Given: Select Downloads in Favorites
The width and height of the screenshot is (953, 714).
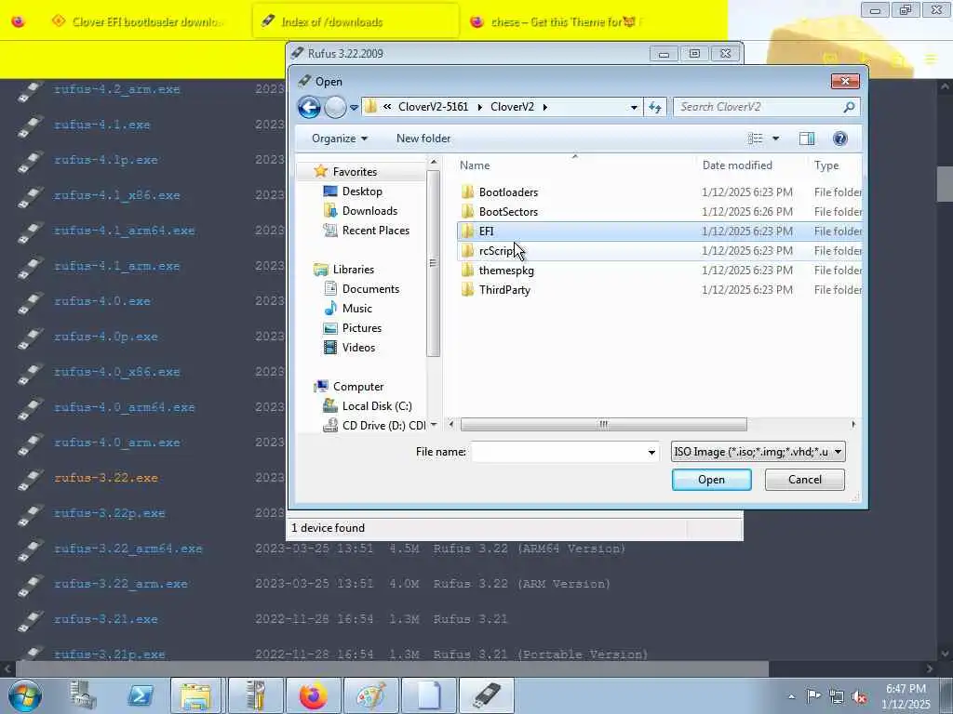Looking at the screenshot, I should tap(369, 211).
